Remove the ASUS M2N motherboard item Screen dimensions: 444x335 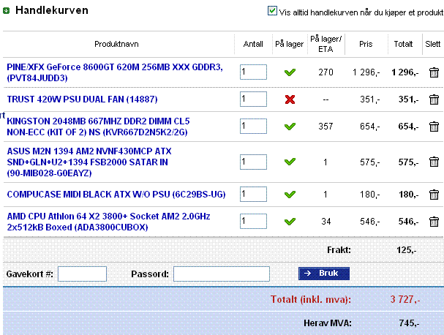pyautogui.click(x=434, y=162)
